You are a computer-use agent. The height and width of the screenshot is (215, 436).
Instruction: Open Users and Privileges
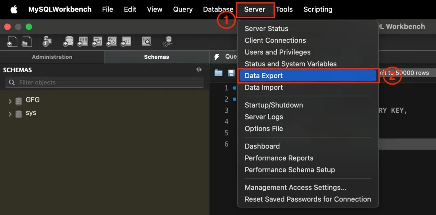point(277,52)
